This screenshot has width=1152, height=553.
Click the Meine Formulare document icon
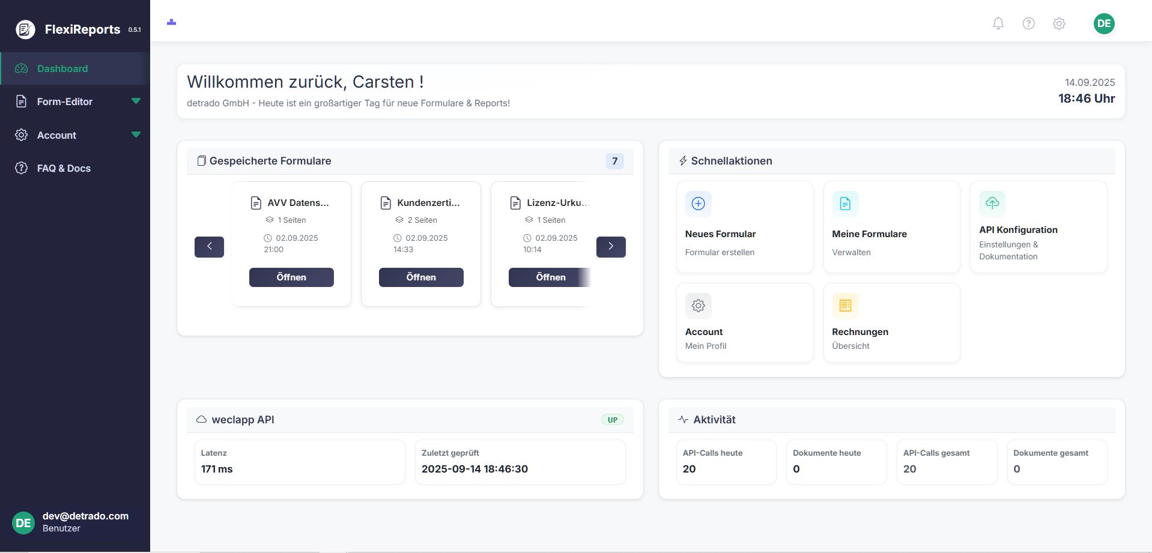pyautogui.click(x=845, y=204)
